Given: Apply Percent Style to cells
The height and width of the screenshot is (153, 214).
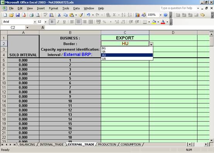Looking at the screenshot, I should coord(104,22).
